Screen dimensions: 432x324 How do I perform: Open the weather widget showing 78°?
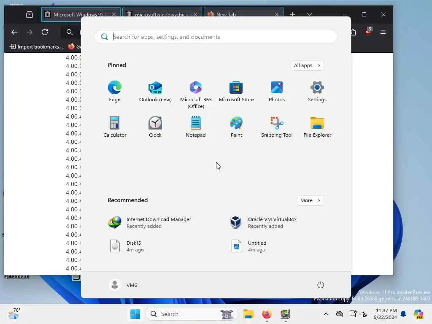coord(14,313)
